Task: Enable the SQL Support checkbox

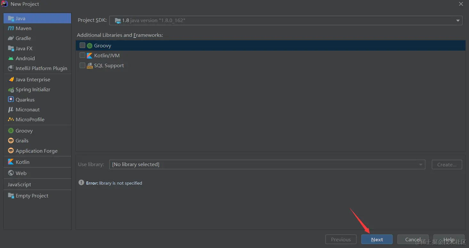Action: [82, 65]
